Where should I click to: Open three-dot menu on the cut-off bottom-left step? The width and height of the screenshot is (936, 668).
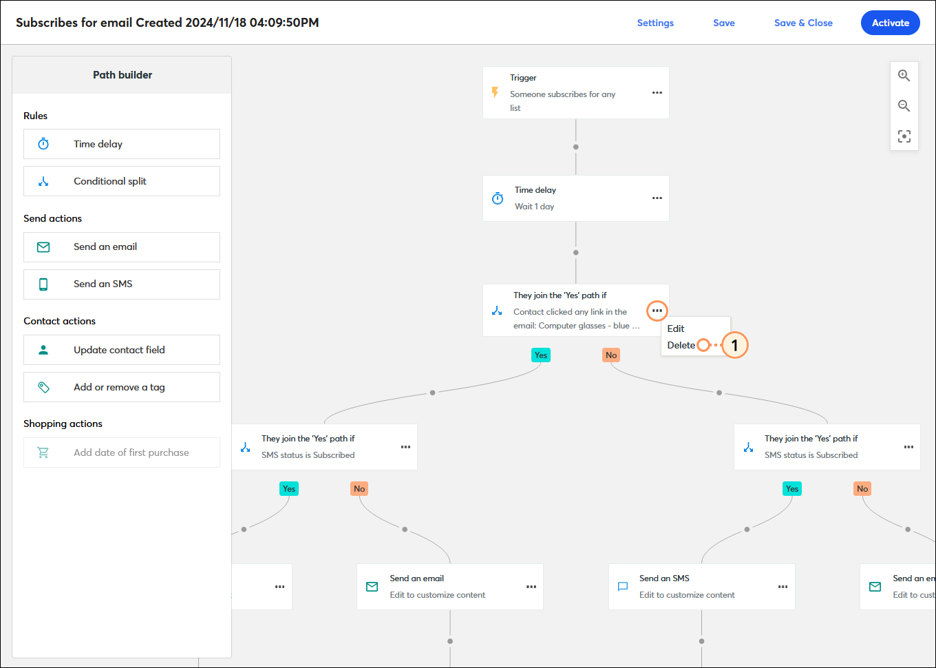[x=280, y=587]
